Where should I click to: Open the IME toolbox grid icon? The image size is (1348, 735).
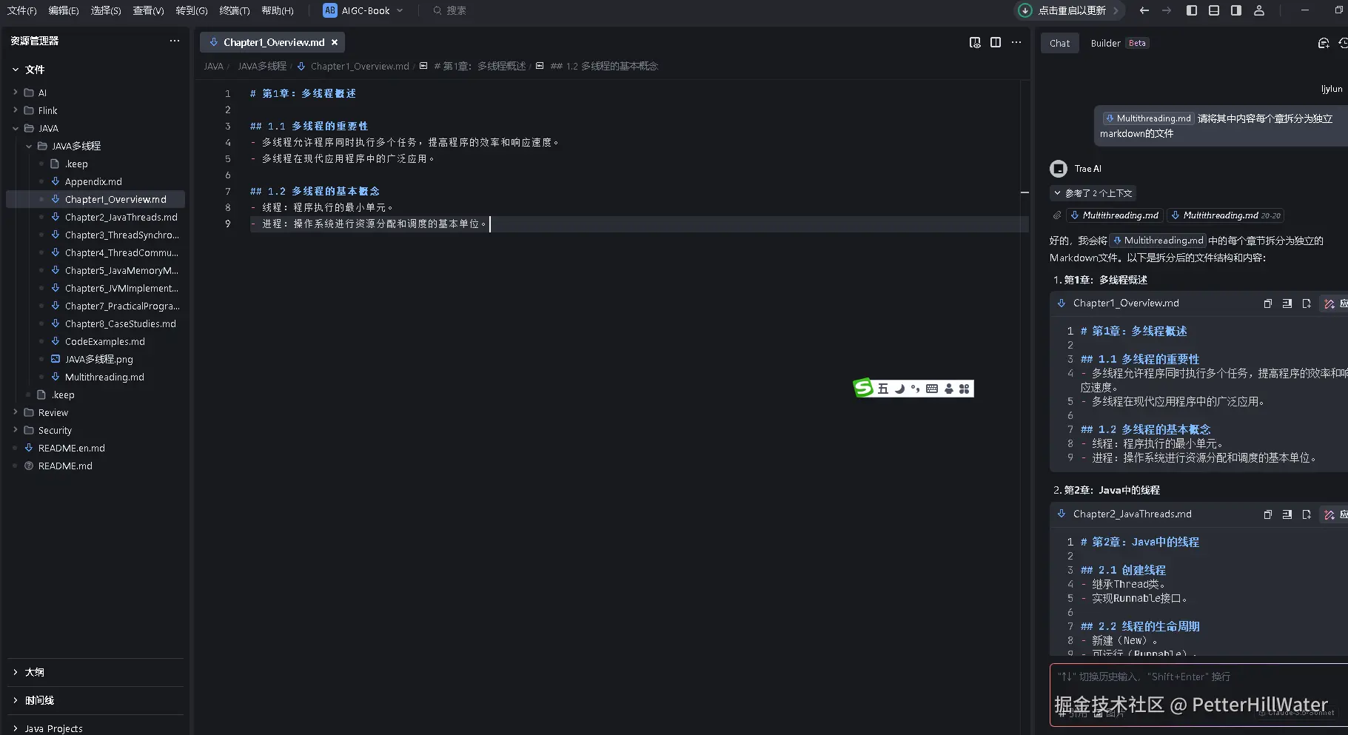[x=964, y=389]
